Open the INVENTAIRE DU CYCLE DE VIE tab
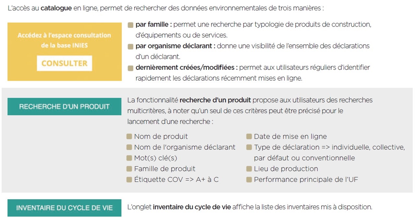This screenshot has height=219, width=415. 65,208
